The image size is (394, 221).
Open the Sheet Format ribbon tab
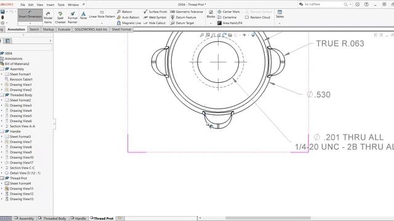121,29
